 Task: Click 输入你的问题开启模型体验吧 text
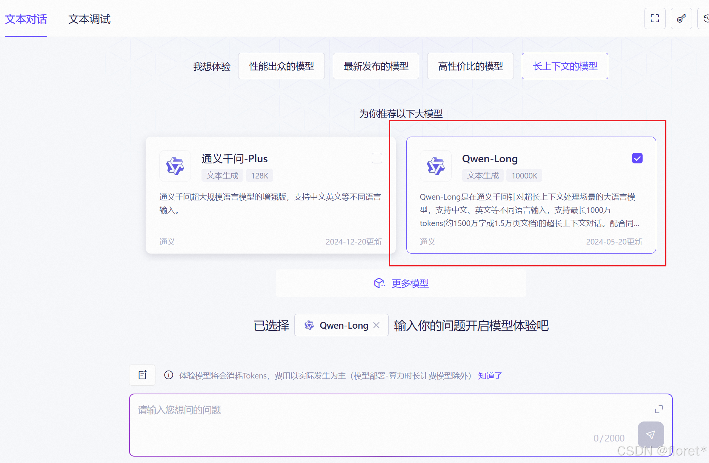[471, 325]
